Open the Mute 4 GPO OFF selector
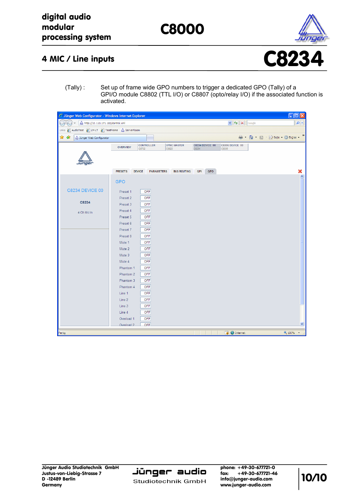This screenshot has height=499, width=352. click(145, 262)
